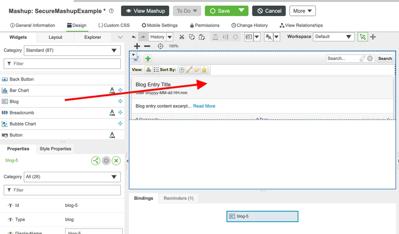Open the Mobile Settings tab
The height and width of the screenshot is (234, 399).
159,26
